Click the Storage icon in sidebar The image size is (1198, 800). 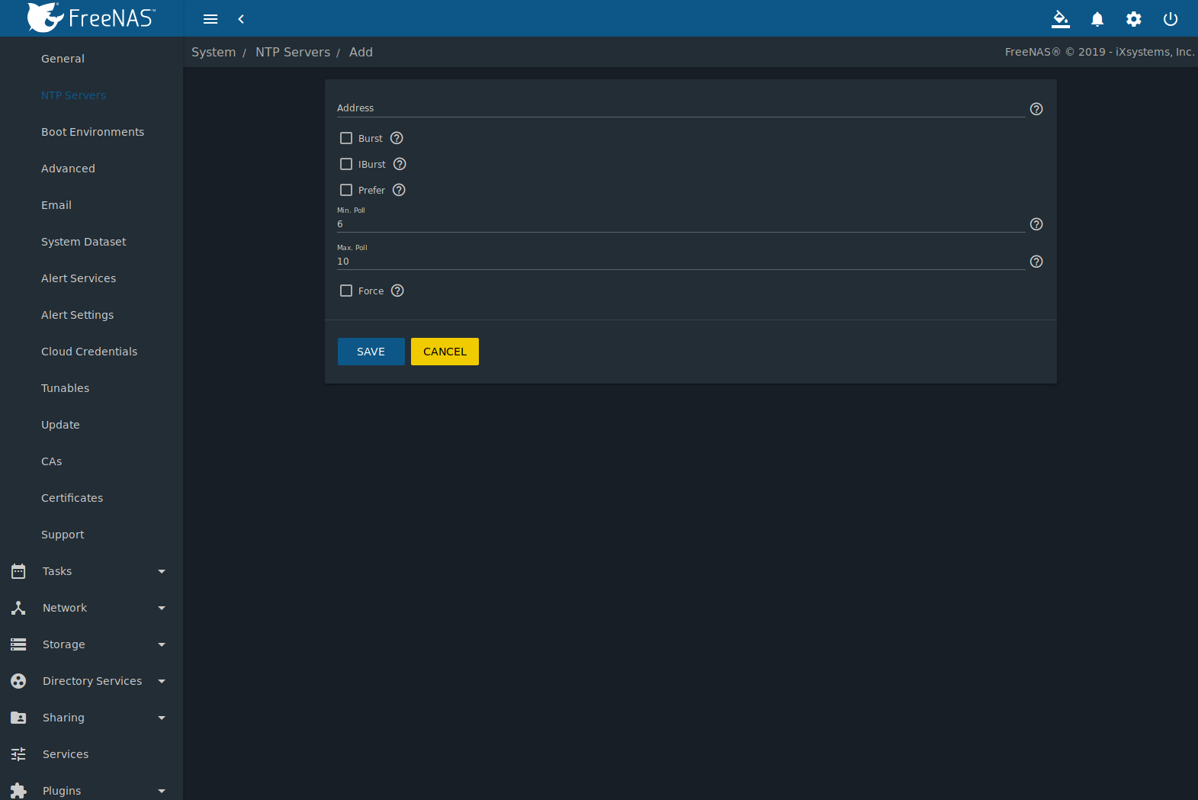tap(18, 644)
